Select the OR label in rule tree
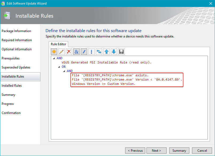 coord(63,67)
